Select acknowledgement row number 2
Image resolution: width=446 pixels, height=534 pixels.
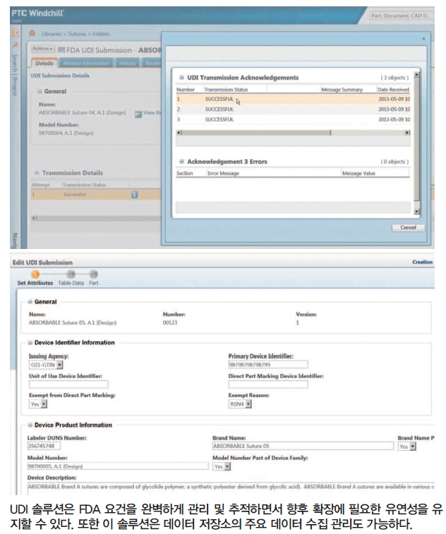(293, 109)
